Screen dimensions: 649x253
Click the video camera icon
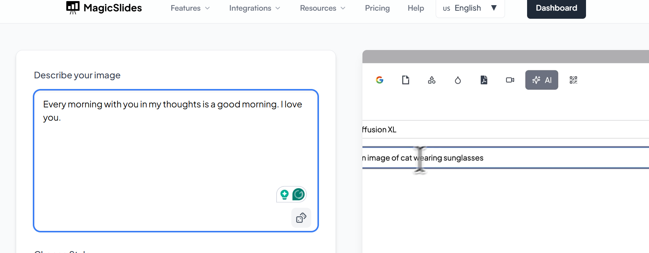coord(510,80)
